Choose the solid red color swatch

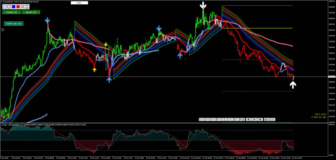pos(18,7)
